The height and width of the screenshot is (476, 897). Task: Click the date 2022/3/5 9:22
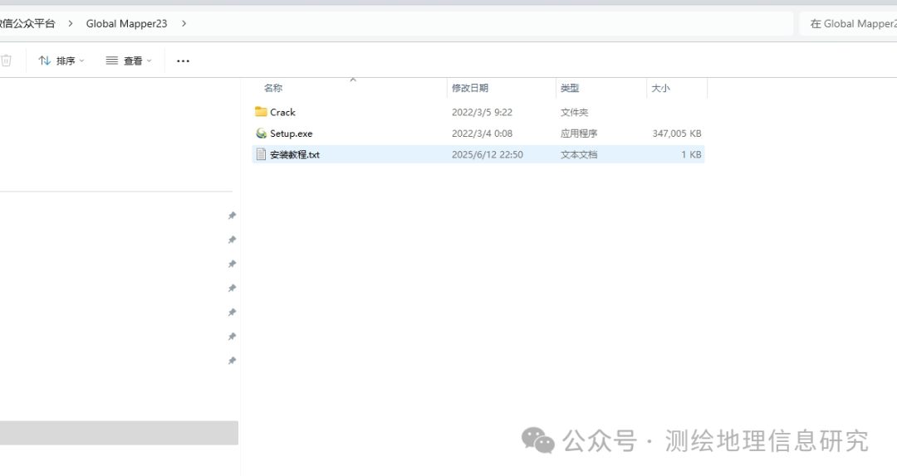[482, 112]
